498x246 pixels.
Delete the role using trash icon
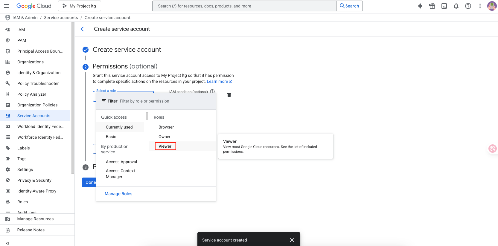point(229,95)
